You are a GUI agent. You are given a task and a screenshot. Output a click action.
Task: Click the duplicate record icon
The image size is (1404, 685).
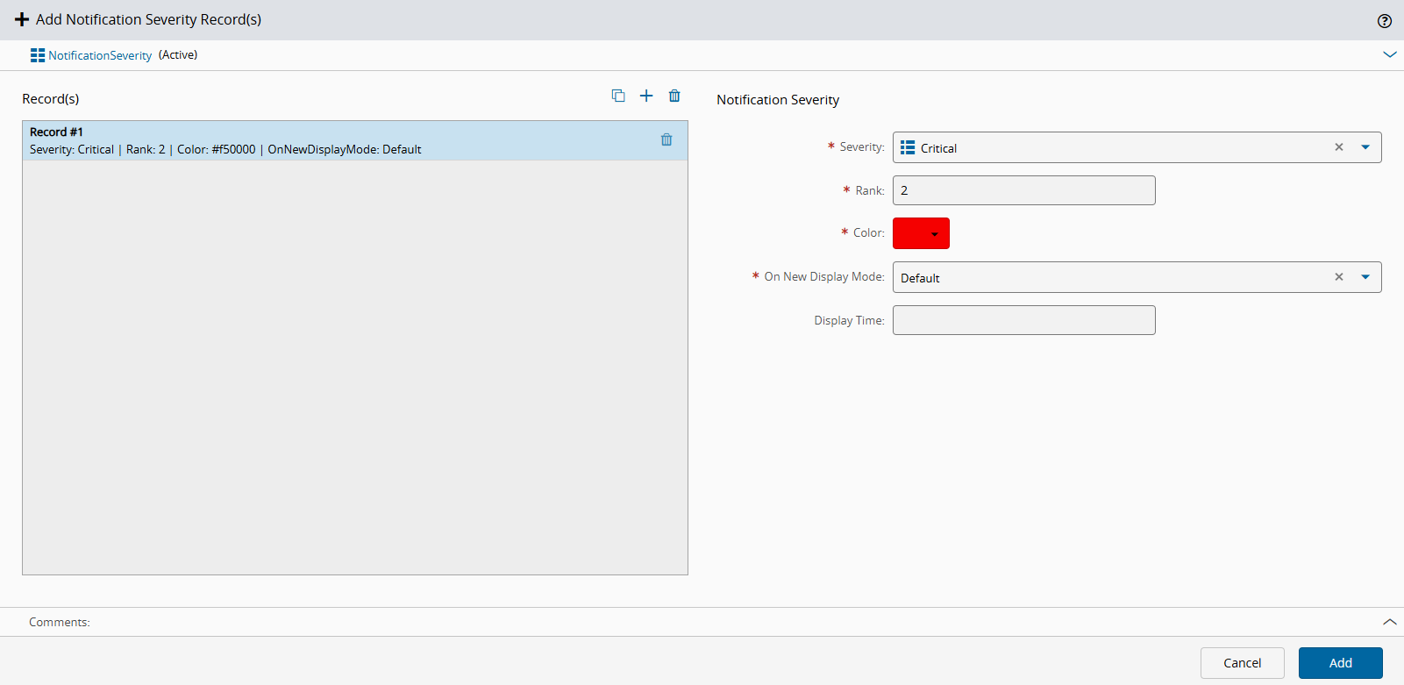click(x=618, y=96)
